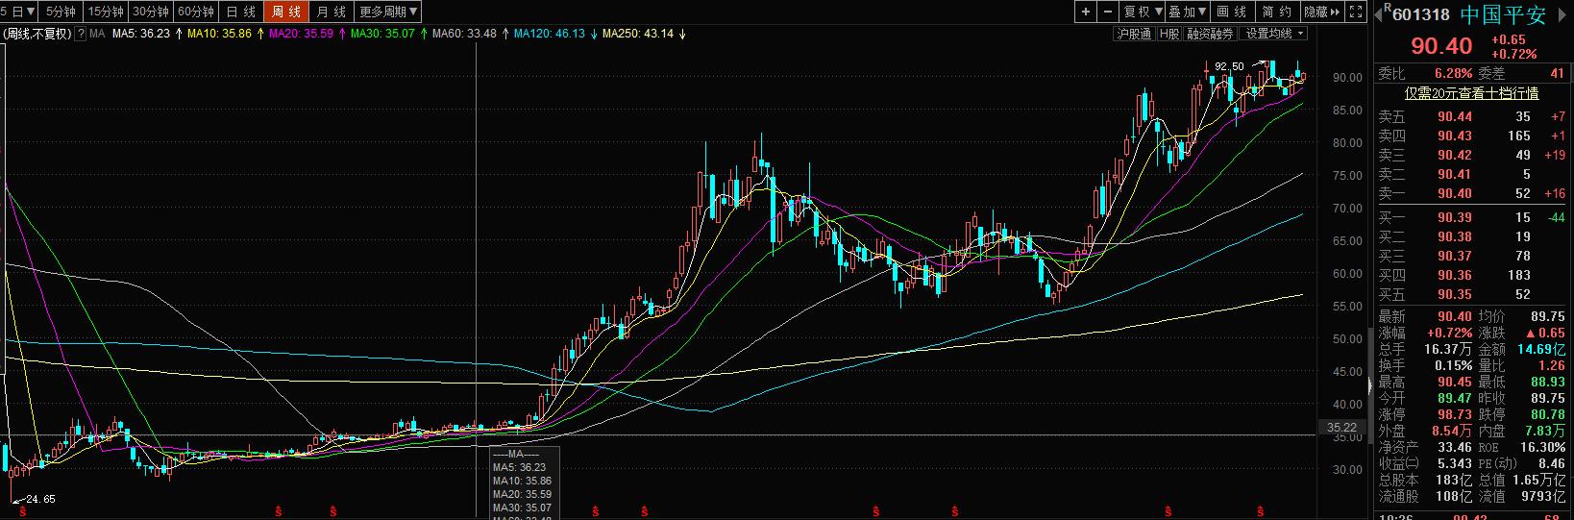Click the stock name 中国平安
Image resolution: width=1574 pixels, height=520 pixels.
[1504, 14]
